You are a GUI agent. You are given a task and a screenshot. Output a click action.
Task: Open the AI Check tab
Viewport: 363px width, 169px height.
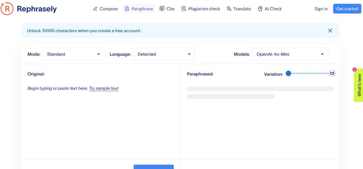point(270,9)
